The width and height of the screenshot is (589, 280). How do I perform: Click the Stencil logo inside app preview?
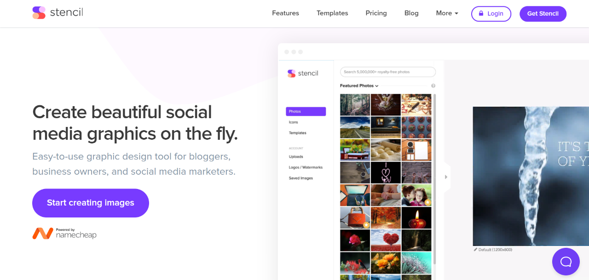(303, 73)
